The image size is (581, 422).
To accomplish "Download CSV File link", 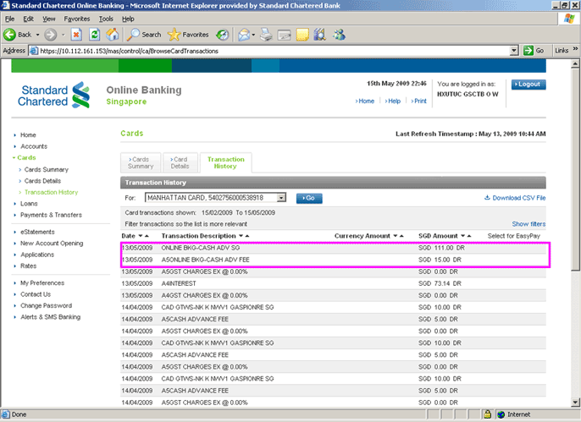I will [515, 198].
